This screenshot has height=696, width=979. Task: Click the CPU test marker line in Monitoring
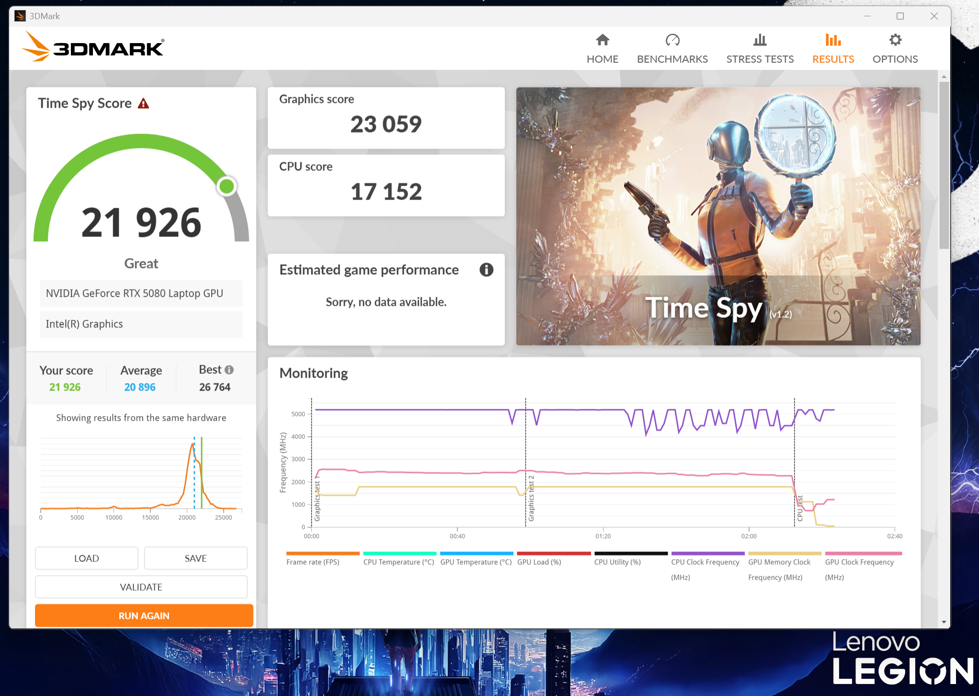(794, 462)
